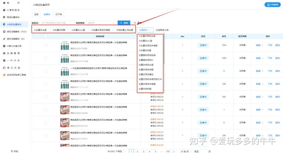
Task: Click the AI算力充值记录 sidebar icon
Action: (x=4, y=46)
